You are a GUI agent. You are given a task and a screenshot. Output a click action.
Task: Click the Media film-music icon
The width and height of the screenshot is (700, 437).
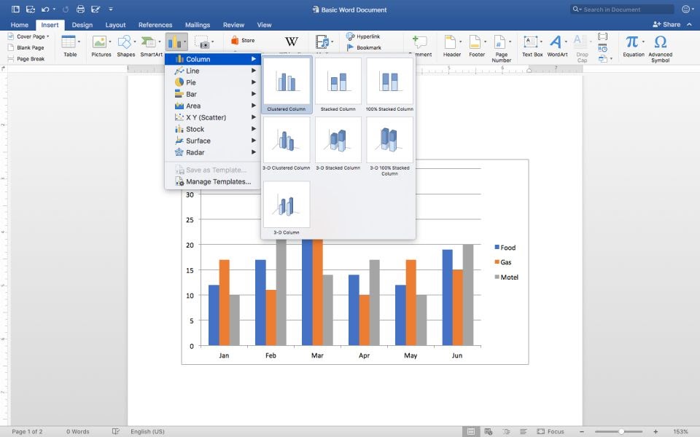point(322,42)
